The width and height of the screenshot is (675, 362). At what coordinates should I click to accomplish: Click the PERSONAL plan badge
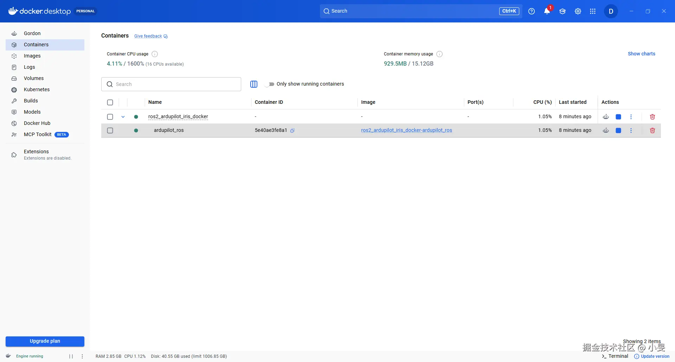click(85, 11)
